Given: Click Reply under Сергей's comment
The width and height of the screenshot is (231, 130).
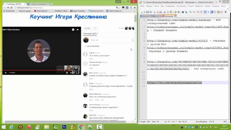Looking at the screenshot, I should pos(91,59).
